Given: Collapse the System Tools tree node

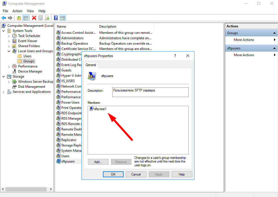Looking at the screenshot, I should tap(4, 31).
